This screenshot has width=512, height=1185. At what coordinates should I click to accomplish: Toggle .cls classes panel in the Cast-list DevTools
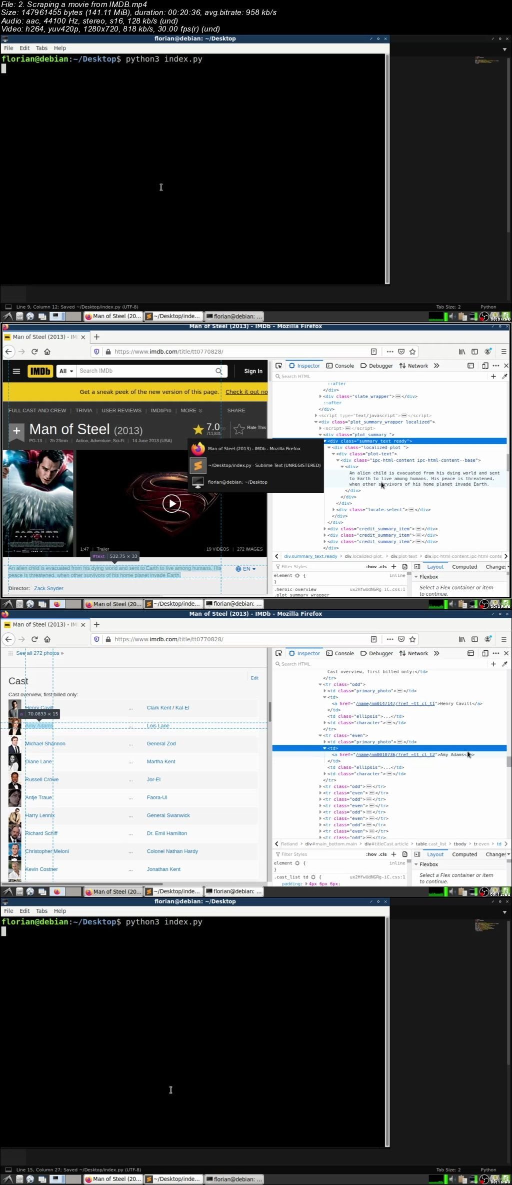pos(383,854)
